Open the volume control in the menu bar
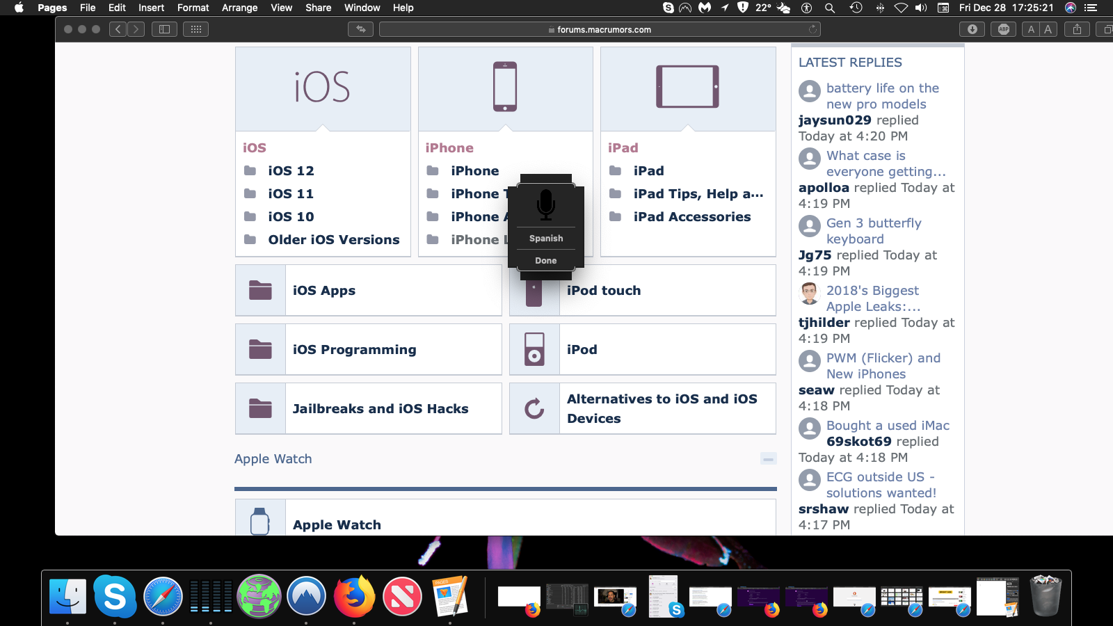The width and height of the screenshot is (1113, 626). pyautogui.click(x=921, y=8)
